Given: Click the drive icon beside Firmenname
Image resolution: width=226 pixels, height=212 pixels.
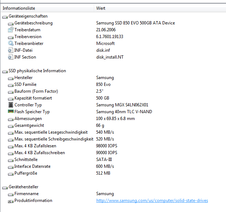Looking at the screenshot, I should click(11, 195).
